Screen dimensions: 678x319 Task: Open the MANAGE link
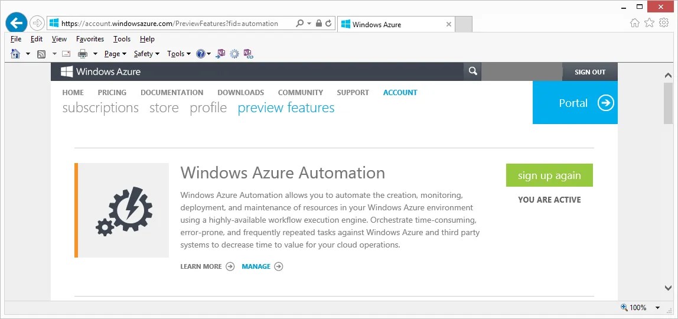coord(262,266)
